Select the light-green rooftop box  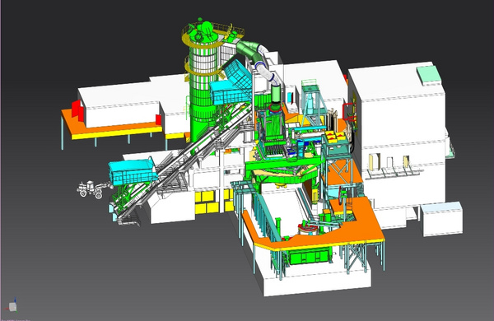click(428, 75)
